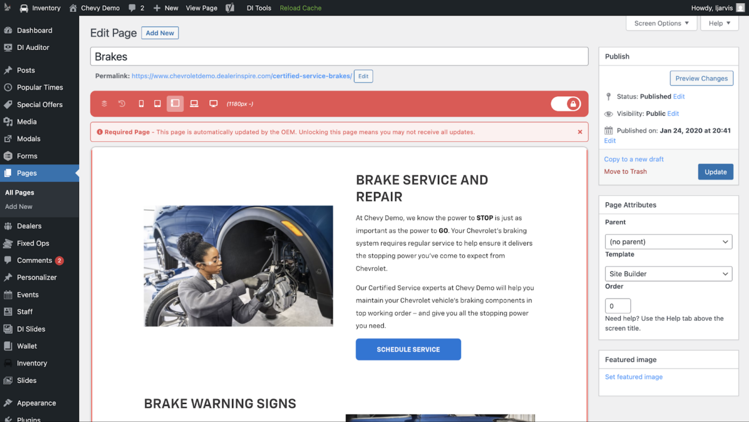Click Preview Changes
749x422 pixels.
(x=701, y=78)
